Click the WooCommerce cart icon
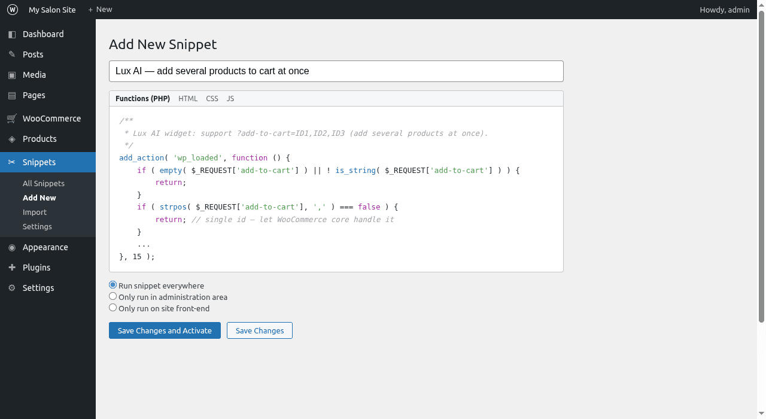The width and height of the screenshot is (766, 419). [x=12, y=119]
